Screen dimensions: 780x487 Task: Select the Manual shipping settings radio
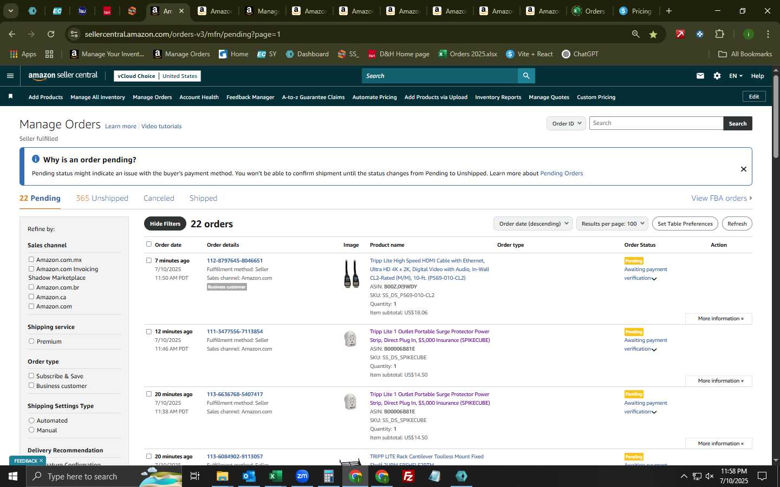point(31,430)
